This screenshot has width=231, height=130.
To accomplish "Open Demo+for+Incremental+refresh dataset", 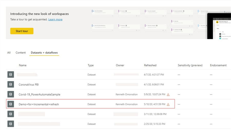I will coord(39,104).
